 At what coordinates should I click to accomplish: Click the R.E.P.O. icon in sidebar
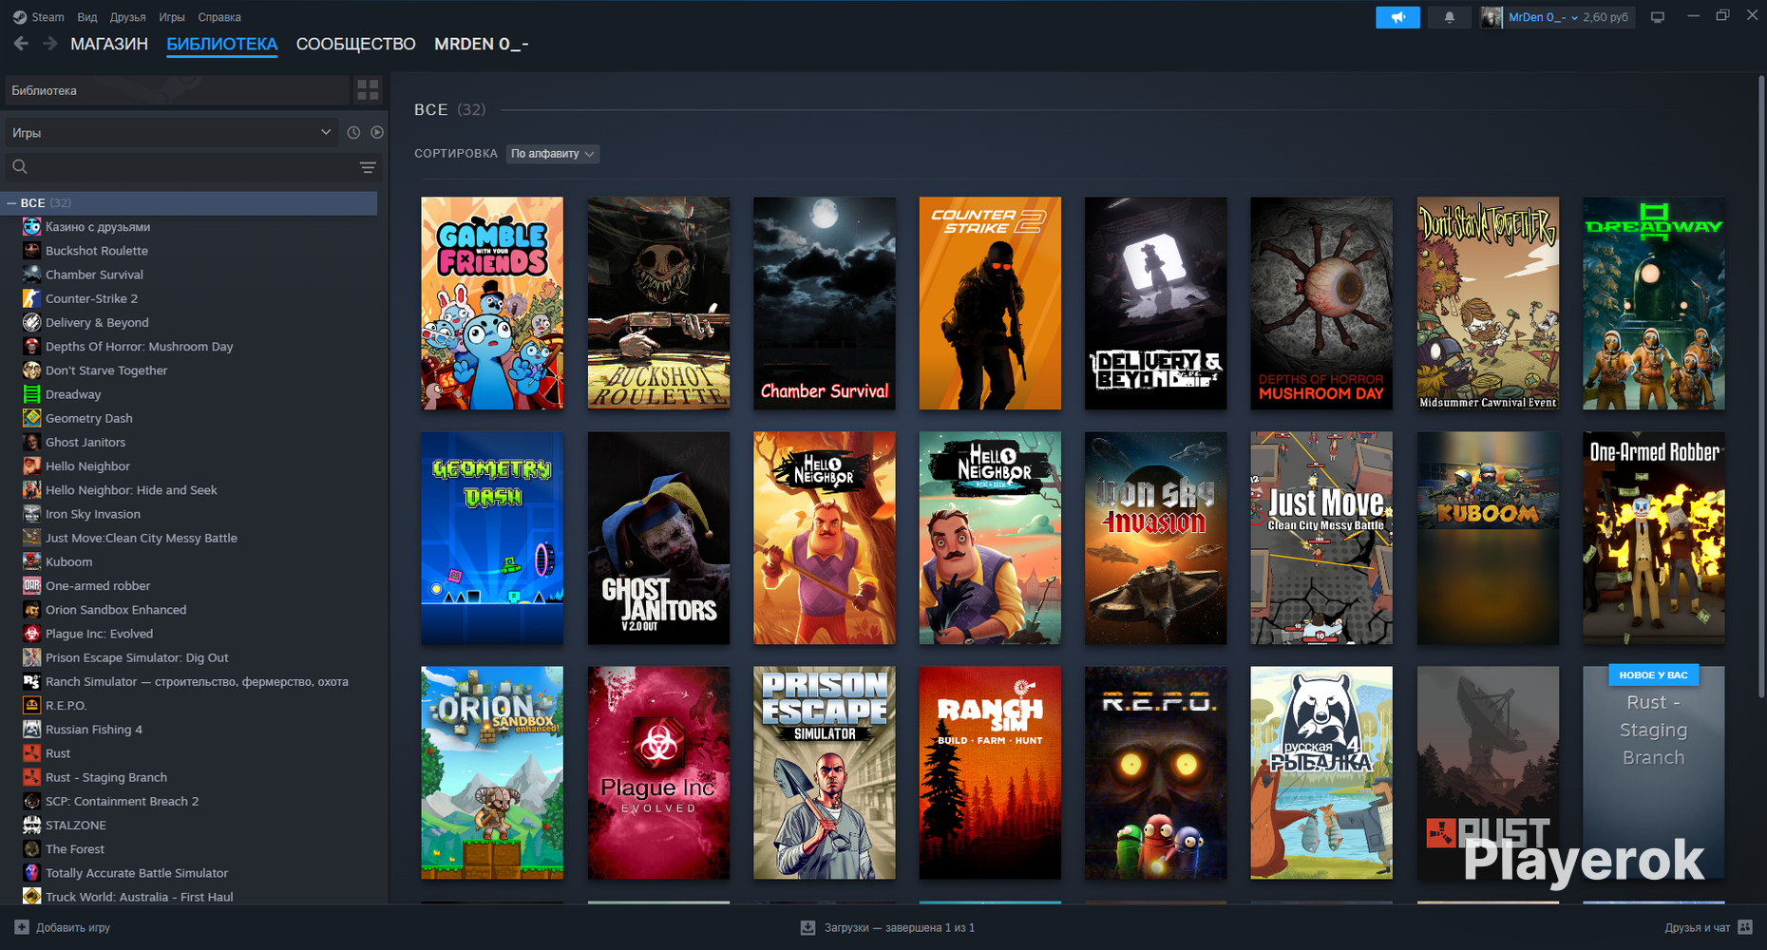(31, 705)
